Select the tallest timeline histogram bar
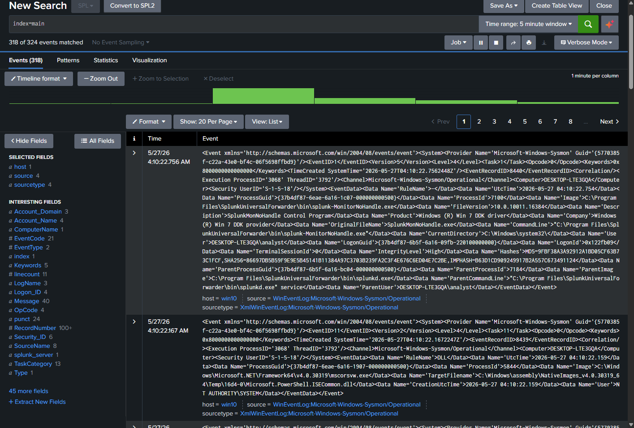 click(x=263, y=96)
